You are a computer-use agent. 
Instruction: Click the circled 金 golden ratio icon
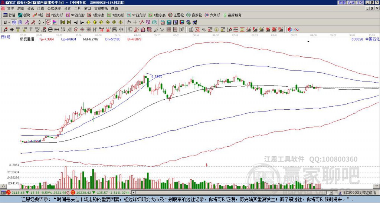(x=216, y=30)
